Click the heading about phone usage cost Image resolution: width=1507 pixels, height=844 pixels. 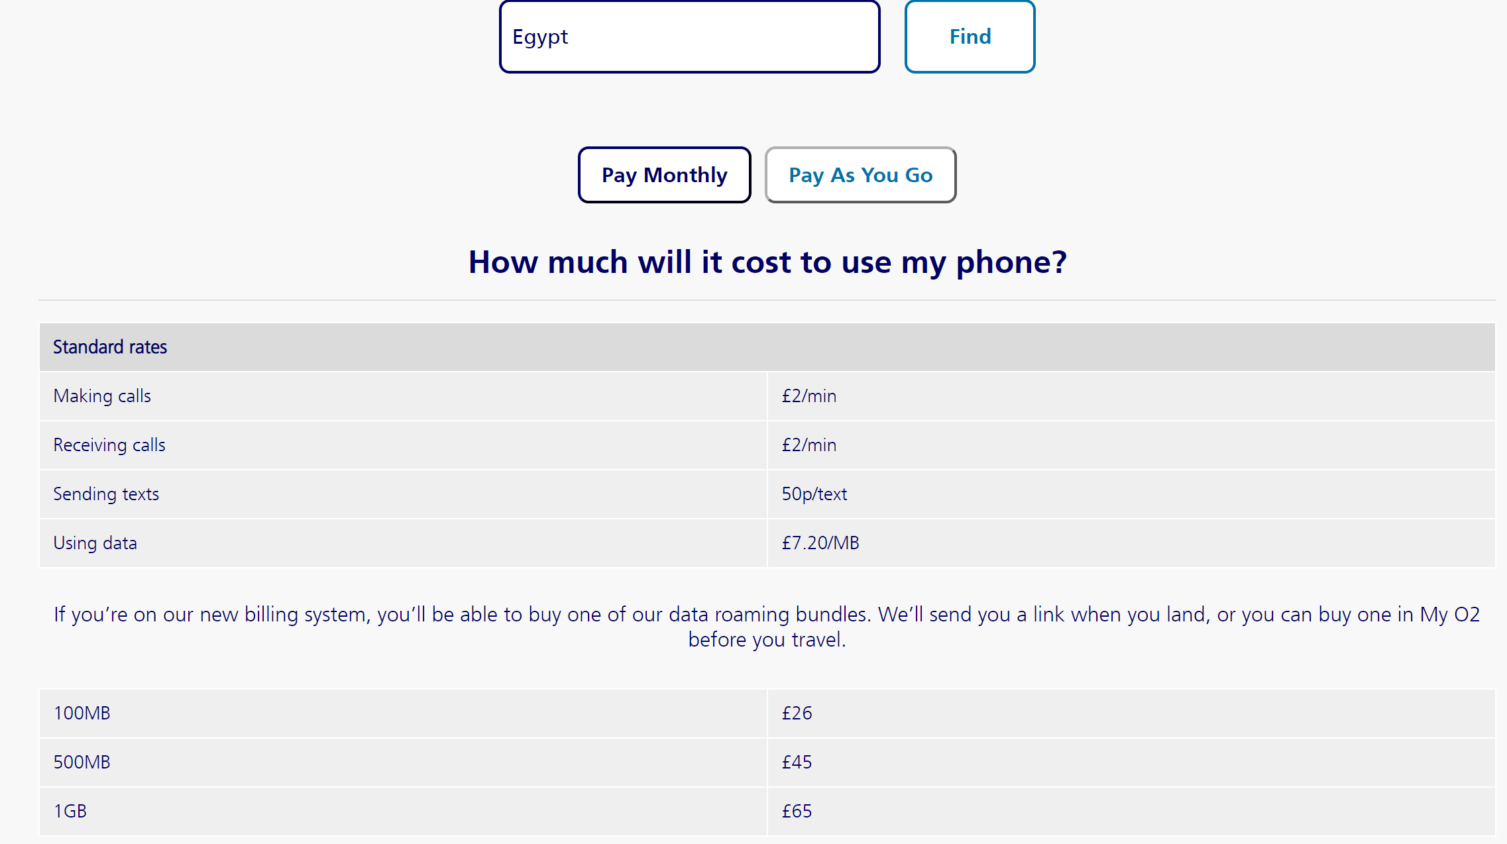click(x=767, y=262)
